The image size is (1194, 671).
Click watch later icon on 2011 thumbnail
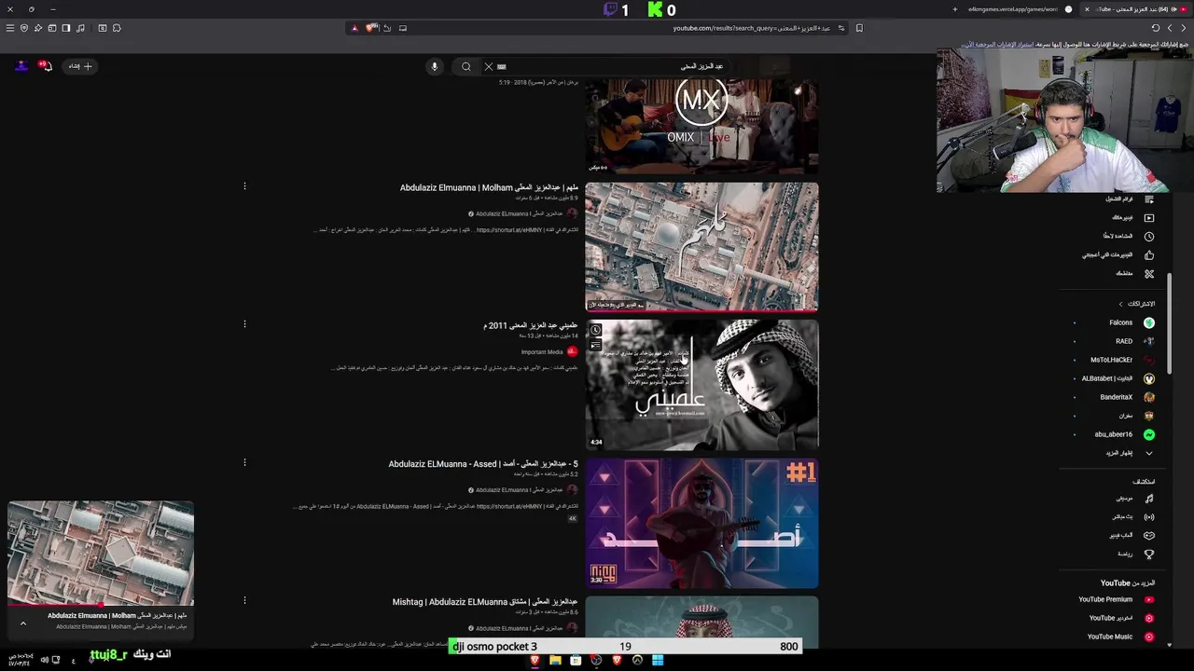(x=595, y=330)
